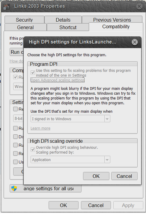Cancel the High DPI settings dialog
Viewport: 146px width, 214px height.
[124, 176]
